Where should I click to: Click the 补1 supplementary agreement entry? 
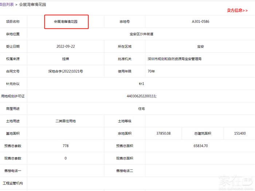coord(141,84)
